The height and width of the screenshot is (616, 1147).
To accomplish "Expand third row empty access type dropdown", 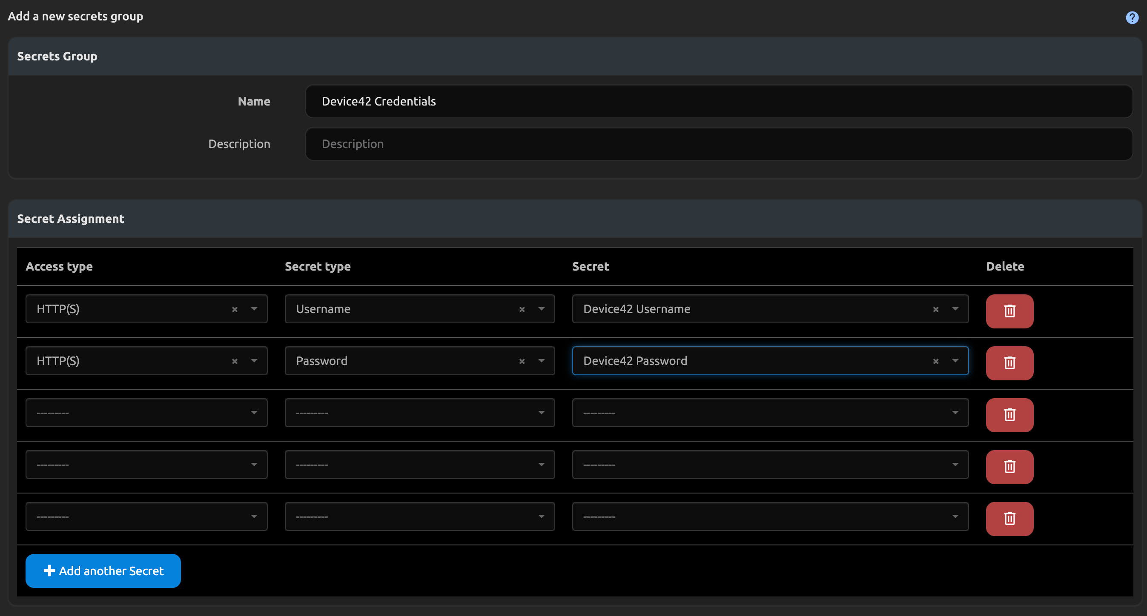I will click(x=254, y=413).
